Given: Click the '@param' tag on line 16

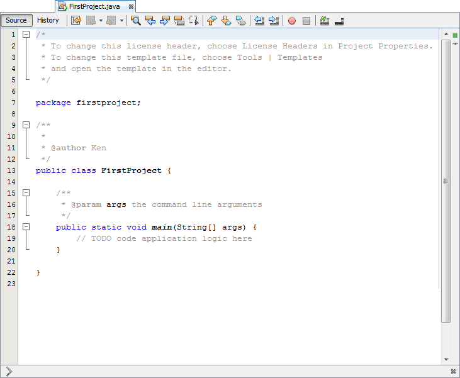Looking at the screenshot, I should (x=86, y=204).
